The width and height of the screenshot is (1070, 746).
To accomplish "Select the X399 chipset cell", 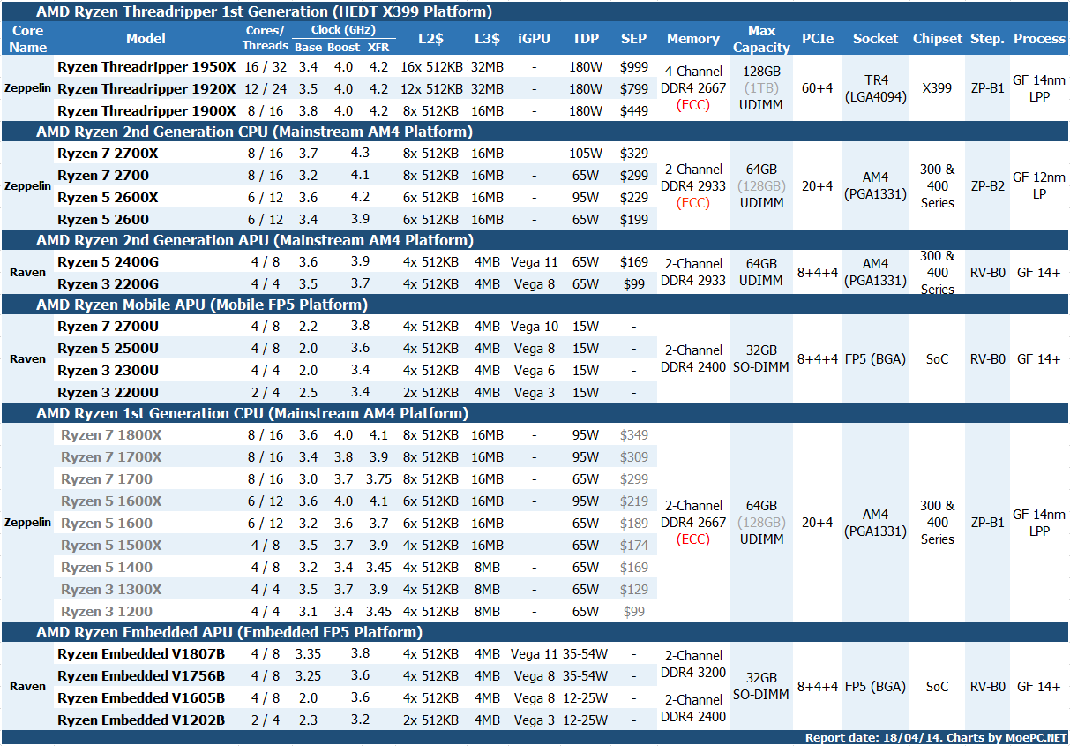I will [938, 89].
